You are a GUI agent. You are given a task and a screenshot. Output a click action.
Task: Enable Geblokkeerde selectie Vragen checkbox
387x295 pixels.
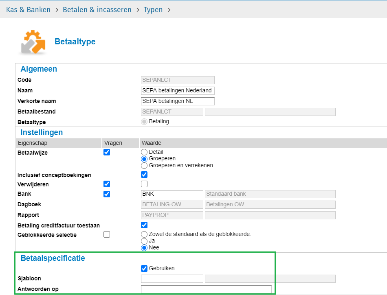pos(107,234)
